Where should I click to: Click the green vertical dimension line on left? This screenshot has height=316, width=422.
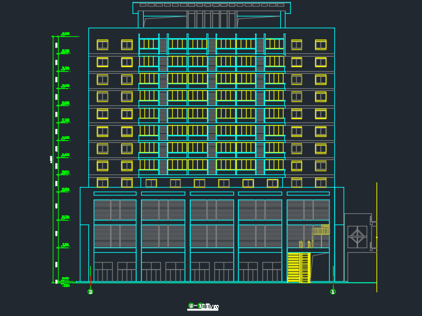coord(53,158)
